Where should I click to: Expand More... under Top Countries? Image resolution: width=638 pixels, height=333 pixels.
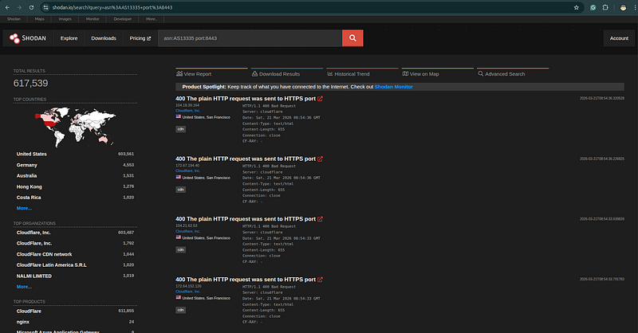pos(24,208)
